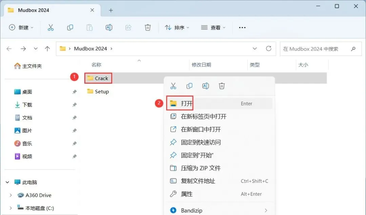Click Delete icon in context menu
The image size is (366, 215).
point(222,86)
